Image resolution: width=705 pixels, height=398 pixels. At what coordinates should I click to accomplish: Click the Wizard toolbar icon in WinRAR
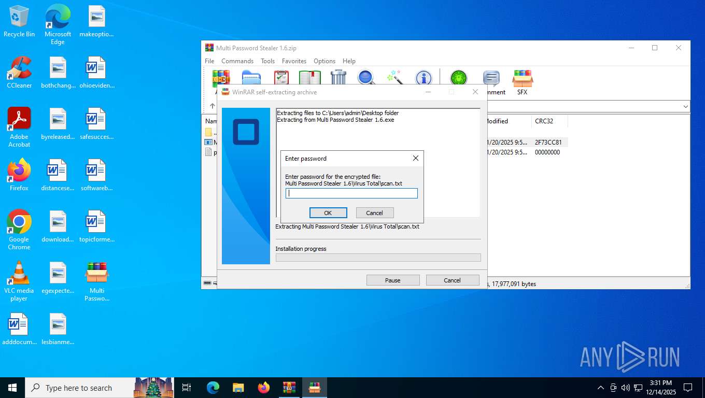pos(395,78)
